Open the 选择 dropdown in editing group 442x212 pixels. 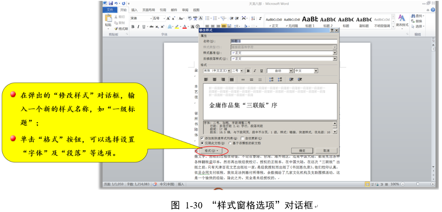click(418, 26)
